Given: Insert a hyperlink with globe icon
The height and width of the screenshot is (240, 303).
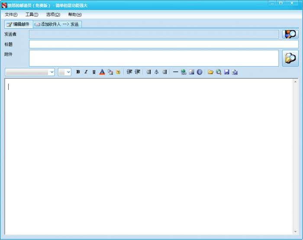Looking at the screenshot, I should (184, 72).
